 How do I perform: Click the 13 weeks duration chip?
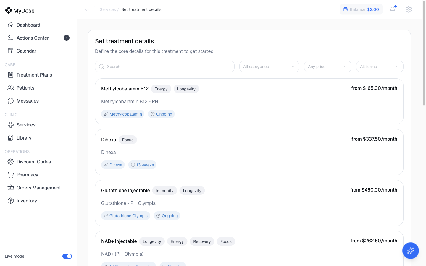[142, 165]
